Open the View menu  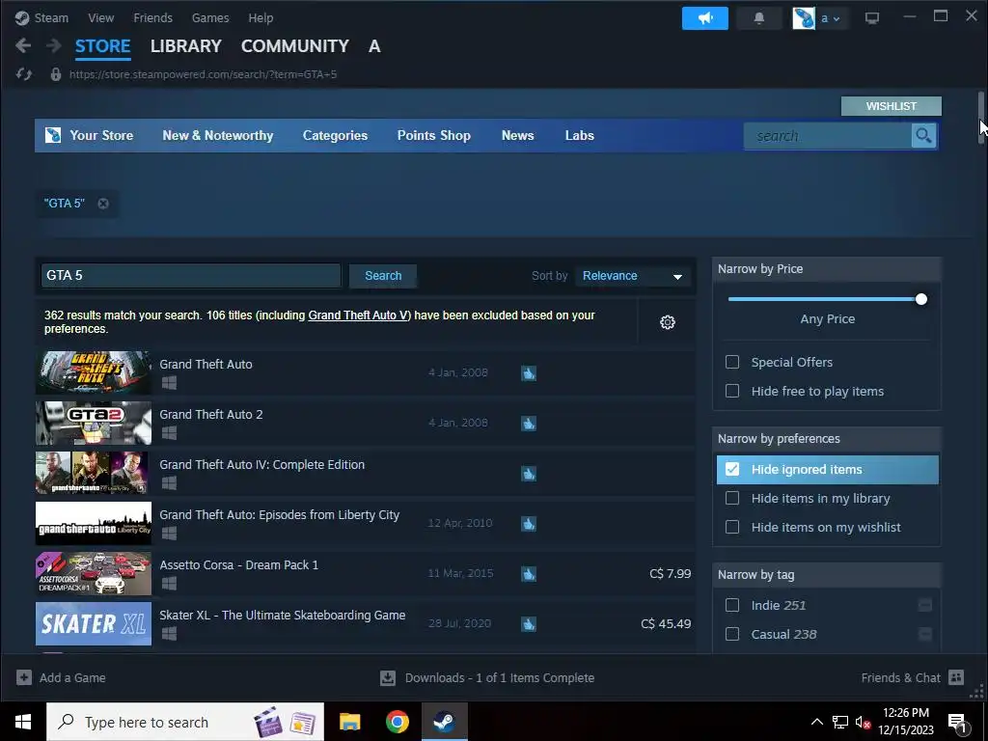pyautogui.click(x=100, y=17)
